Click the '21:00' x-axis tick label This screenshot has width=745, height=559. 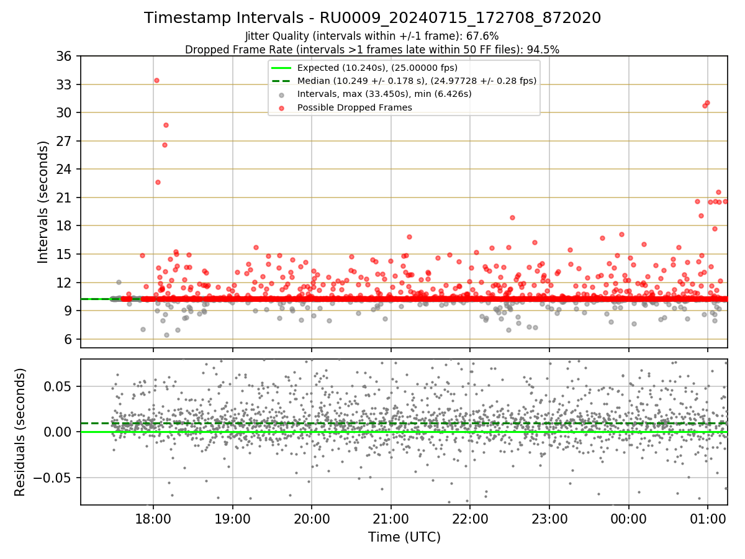pyautogui.click(x=391, y=519)
